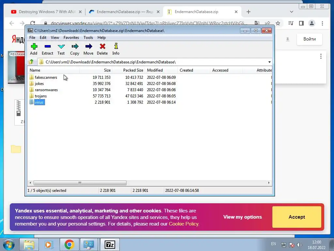Open the Windows Start menu
The width and height of the screenshot is (334, 251).
(8, 244)
